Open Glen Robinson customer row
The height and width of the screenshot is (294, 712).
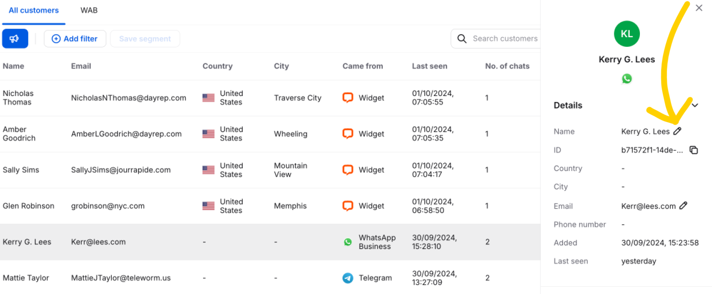tap(270, 206)
